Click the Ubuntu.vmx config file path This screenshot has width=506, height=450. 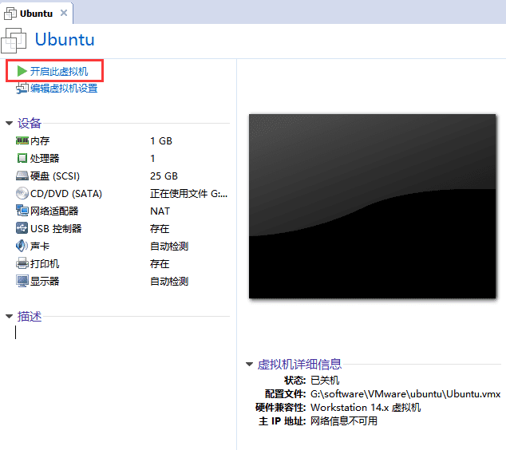pyautogui.click(x=405, y=394)
